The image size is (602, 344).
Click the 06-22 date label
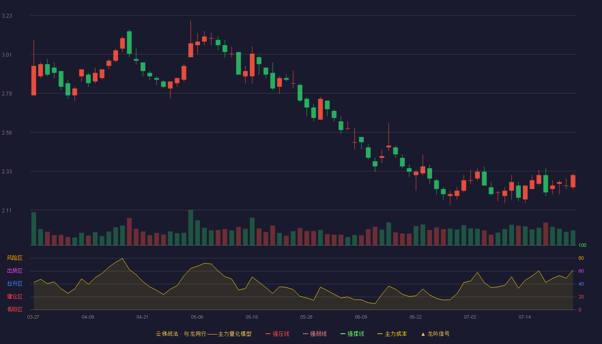tap(415, 317)
